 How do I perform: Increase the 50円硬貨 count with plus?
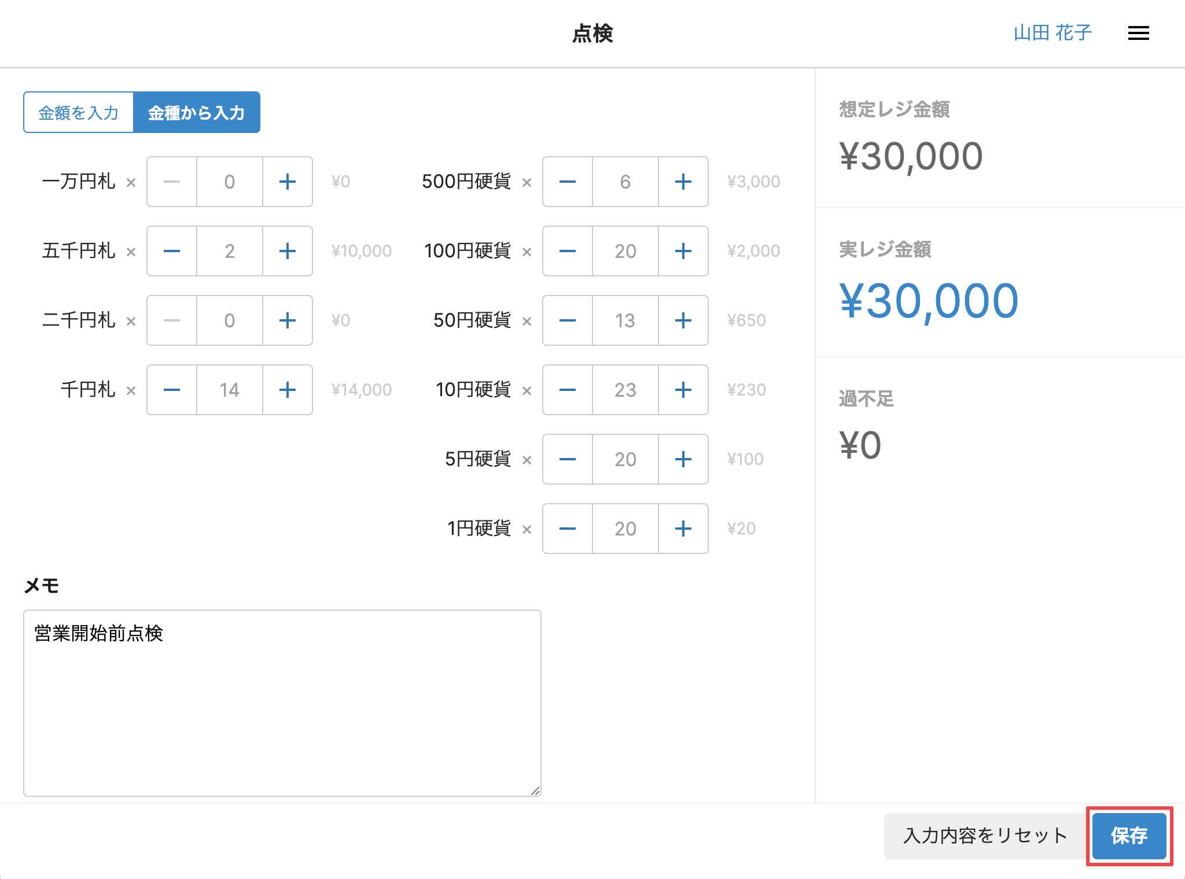point(683,320)
